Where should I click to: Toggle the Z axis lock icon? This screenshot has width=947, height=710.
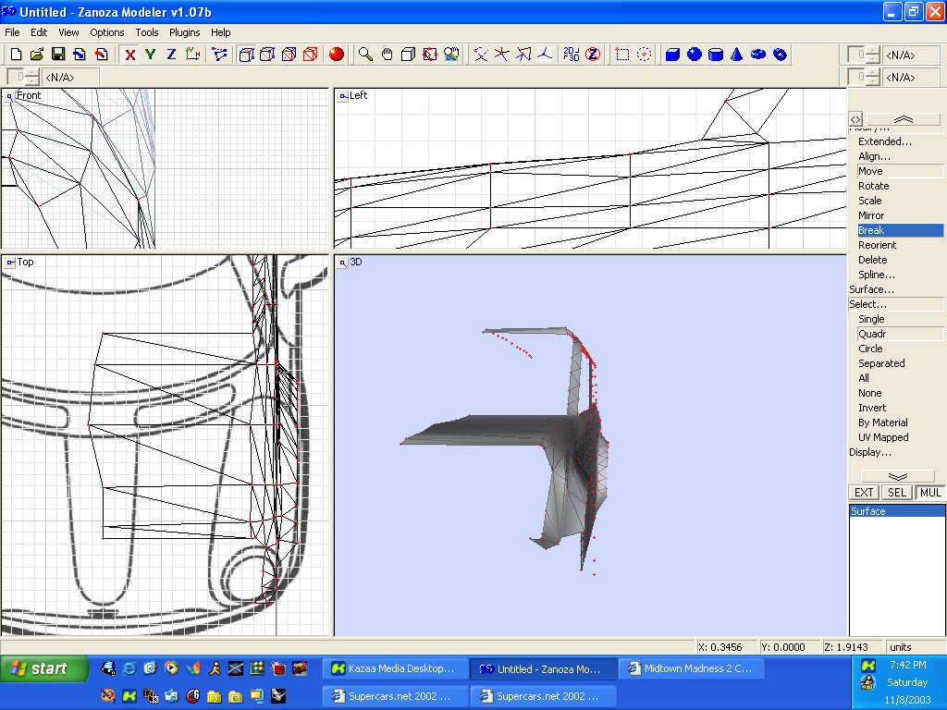pos(171,55)
